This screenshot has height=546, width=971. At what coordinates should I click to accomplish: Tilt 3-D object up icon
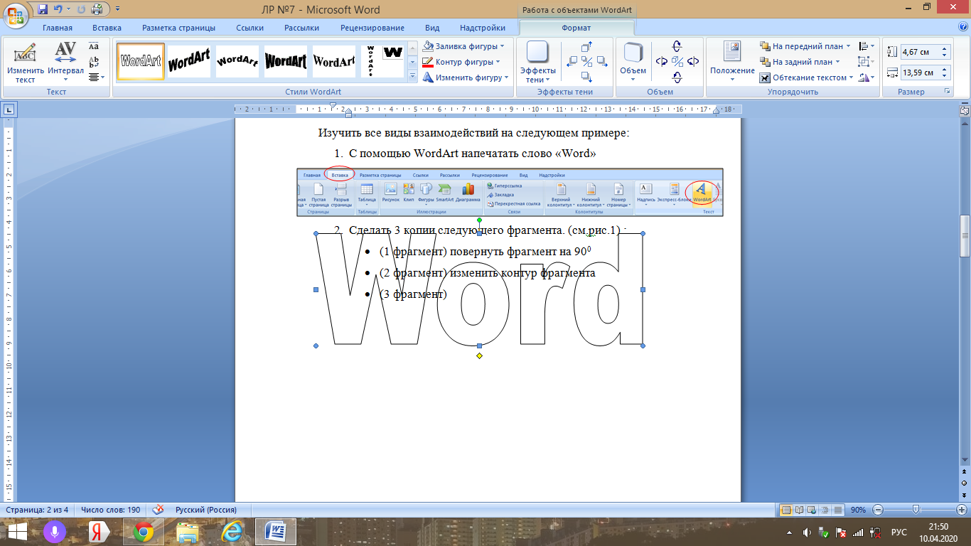point(677,47)
